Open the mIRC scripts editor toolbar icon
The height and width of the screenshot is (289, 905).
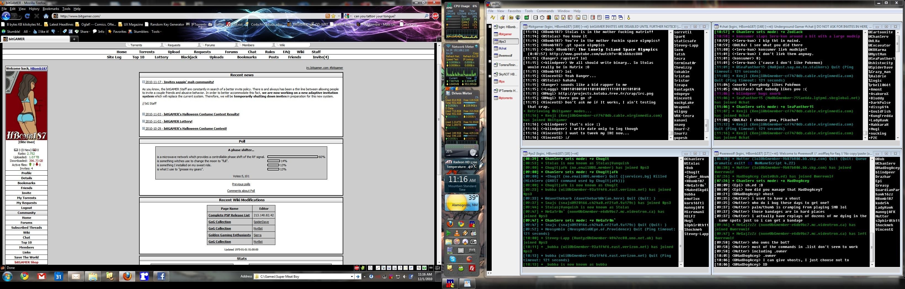(x=527, y=18)
